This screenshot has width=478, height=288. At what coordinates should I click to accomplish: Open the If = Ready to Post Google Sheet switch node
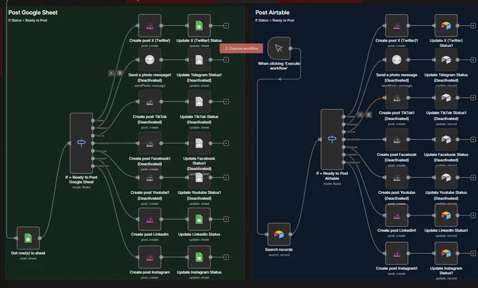[x=82, y=143]
